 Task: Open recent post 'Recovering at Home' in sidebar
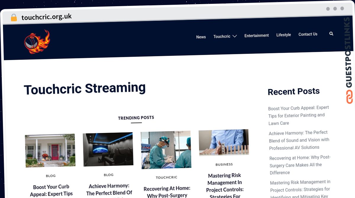click(300, 165)
